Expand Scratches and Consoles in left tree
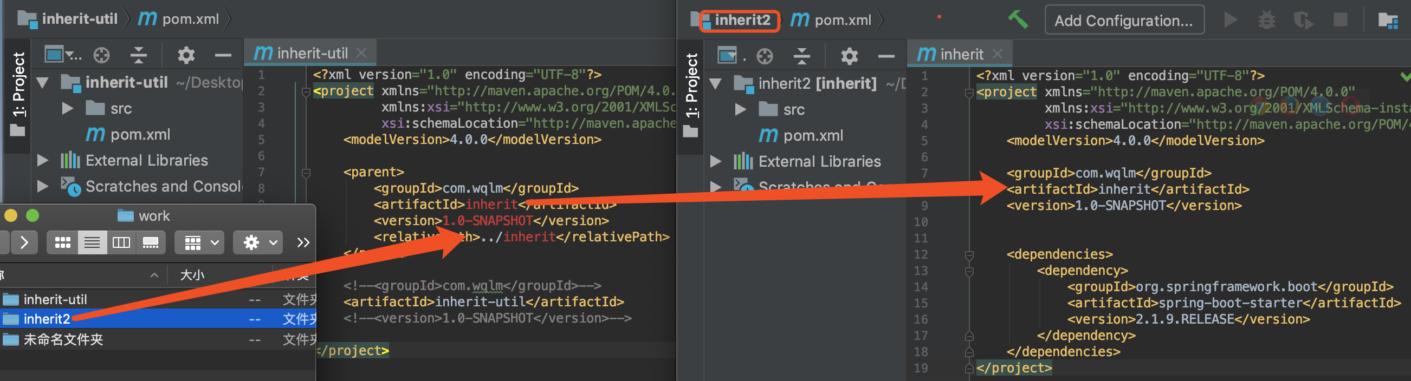Image resolution: width=1411 pixels, height=381 pixels. click(x=42, y=186)
